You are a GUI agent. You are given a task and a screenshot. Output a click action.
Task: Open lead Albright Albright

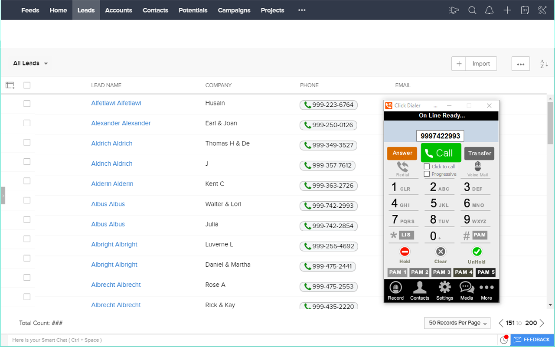click(114, 244)
